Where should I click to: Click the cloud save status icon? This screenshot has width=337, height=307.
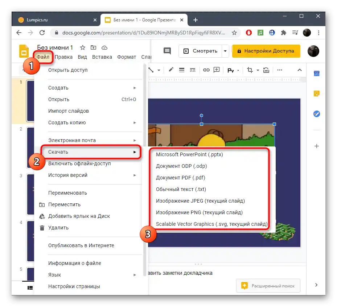[x=104, y=47]
